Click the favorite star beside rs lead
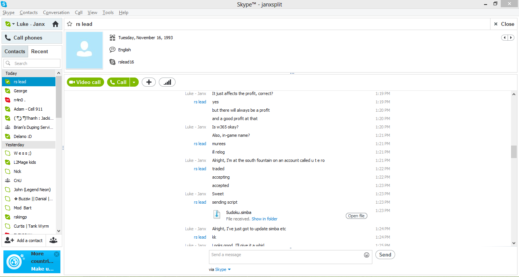 pos(70,24)
